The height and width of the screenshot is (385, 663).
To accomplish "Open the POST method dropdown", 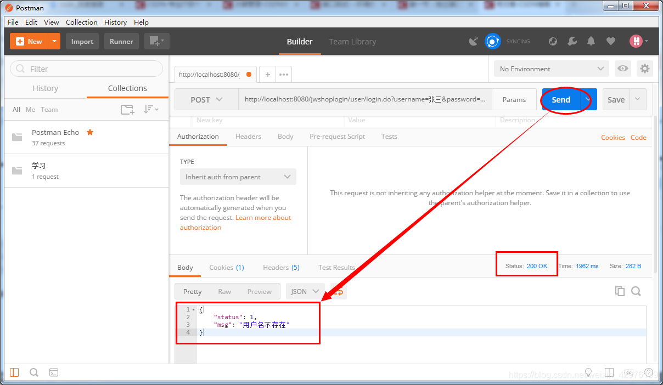I will [206, 99].
